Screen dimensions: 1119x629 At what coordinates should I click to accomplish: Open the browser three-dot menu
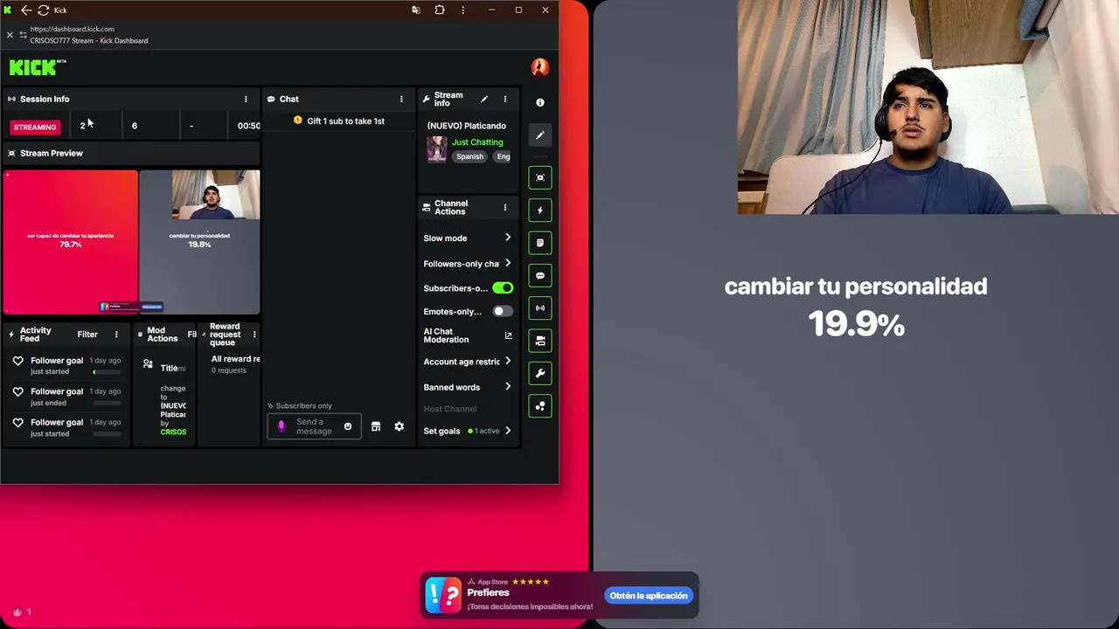pos(463,10)
